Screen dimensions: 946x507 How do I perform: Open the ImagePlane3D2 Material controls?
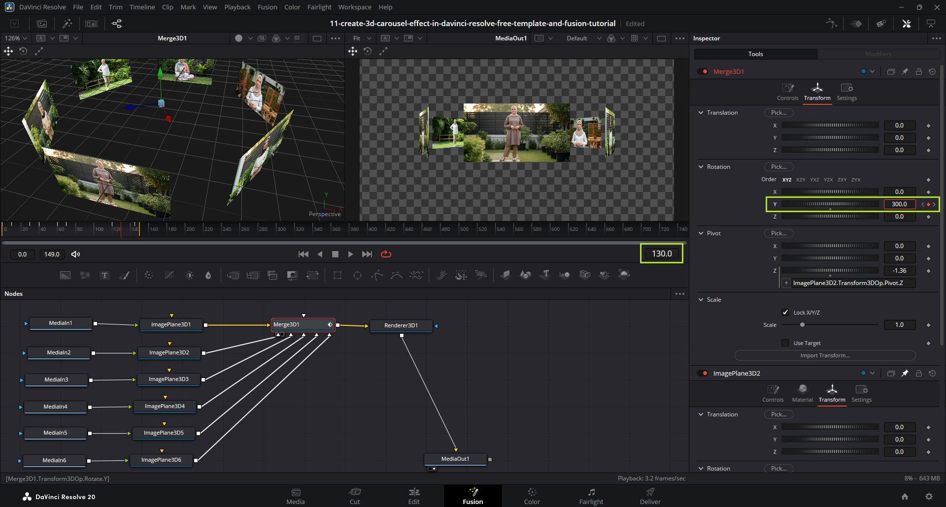click(802, 393)
